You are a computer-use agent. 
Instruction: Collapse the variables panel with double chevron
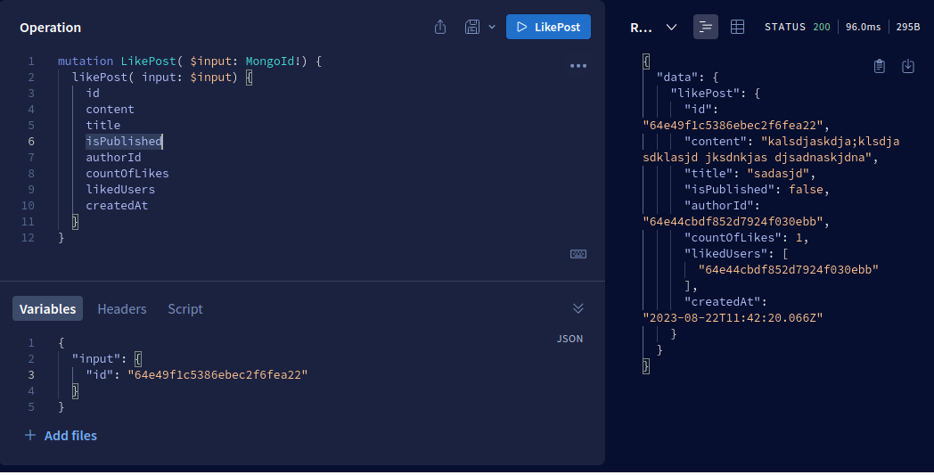click(578, 308)
